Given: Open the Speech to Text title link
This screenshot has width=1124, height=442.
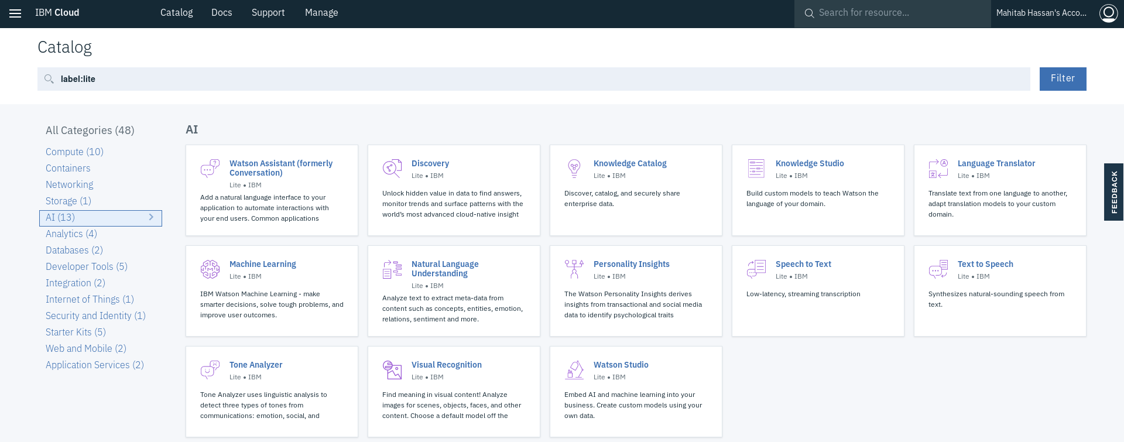Looking at the screenshot, I should pos(803,264).
